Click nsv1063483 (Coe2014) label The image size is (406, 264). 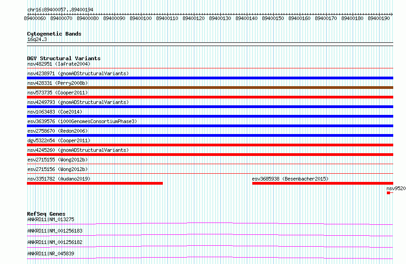click(x=55, y=112)
